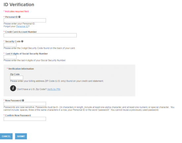Screen dimensions: 182x143
Task: Click the ID Verification heading
Action: click(19, 5)
